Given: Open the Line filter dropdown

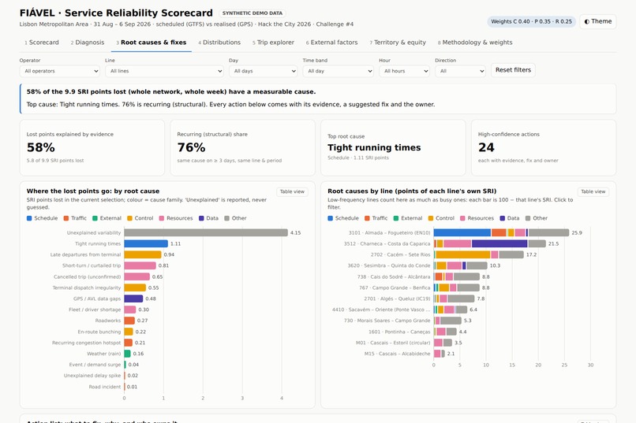Looking at the screenshot, I should pos(164,71).
